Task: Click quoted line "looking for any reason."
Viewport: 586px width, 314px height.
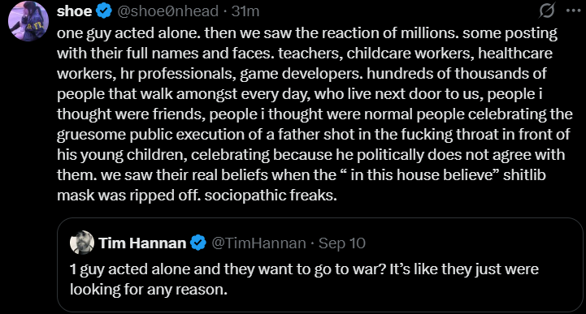Action: pyautogui.click(x=149, y=290)
